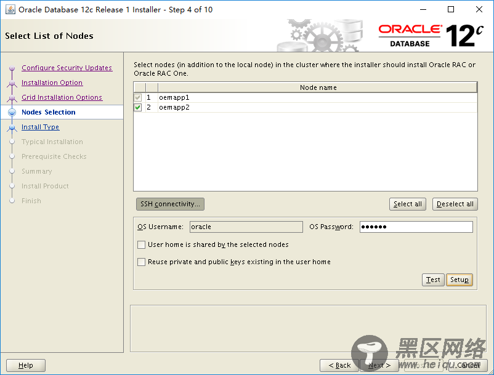This screenshot has width=494, height=375.
Task: Toggle the oemapp2 node checkbox
Action: [x=138, y=107]
